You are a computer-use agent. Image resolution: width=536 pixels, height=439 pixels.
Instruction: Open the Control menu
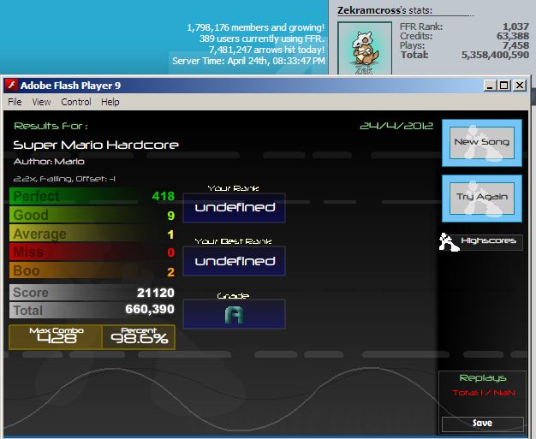pos(76,102)
